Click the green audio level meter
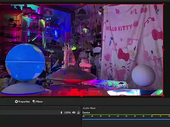Viewport: 170px width, 127px height. (x=126, y=115)
